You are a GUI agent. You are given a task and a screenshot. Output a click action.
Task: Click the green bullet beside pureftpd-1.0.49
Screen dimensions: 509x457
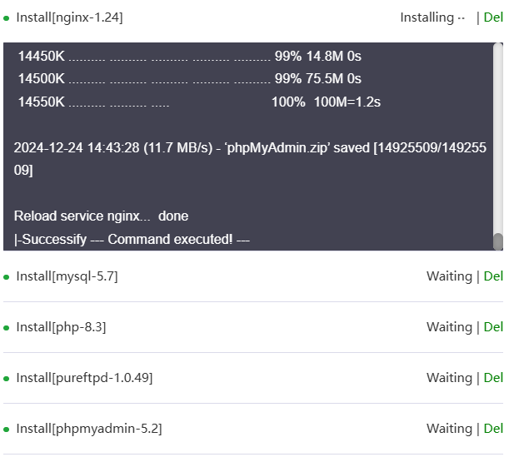pos(7,379)
